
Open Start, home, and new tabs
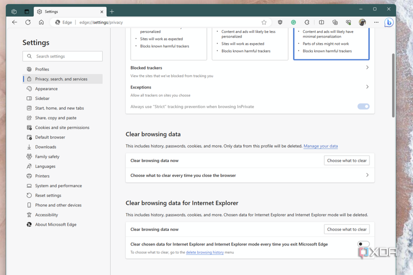tap(63, 108)
